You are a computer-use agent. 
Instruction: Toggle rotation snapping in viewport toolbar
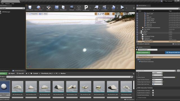113,14
